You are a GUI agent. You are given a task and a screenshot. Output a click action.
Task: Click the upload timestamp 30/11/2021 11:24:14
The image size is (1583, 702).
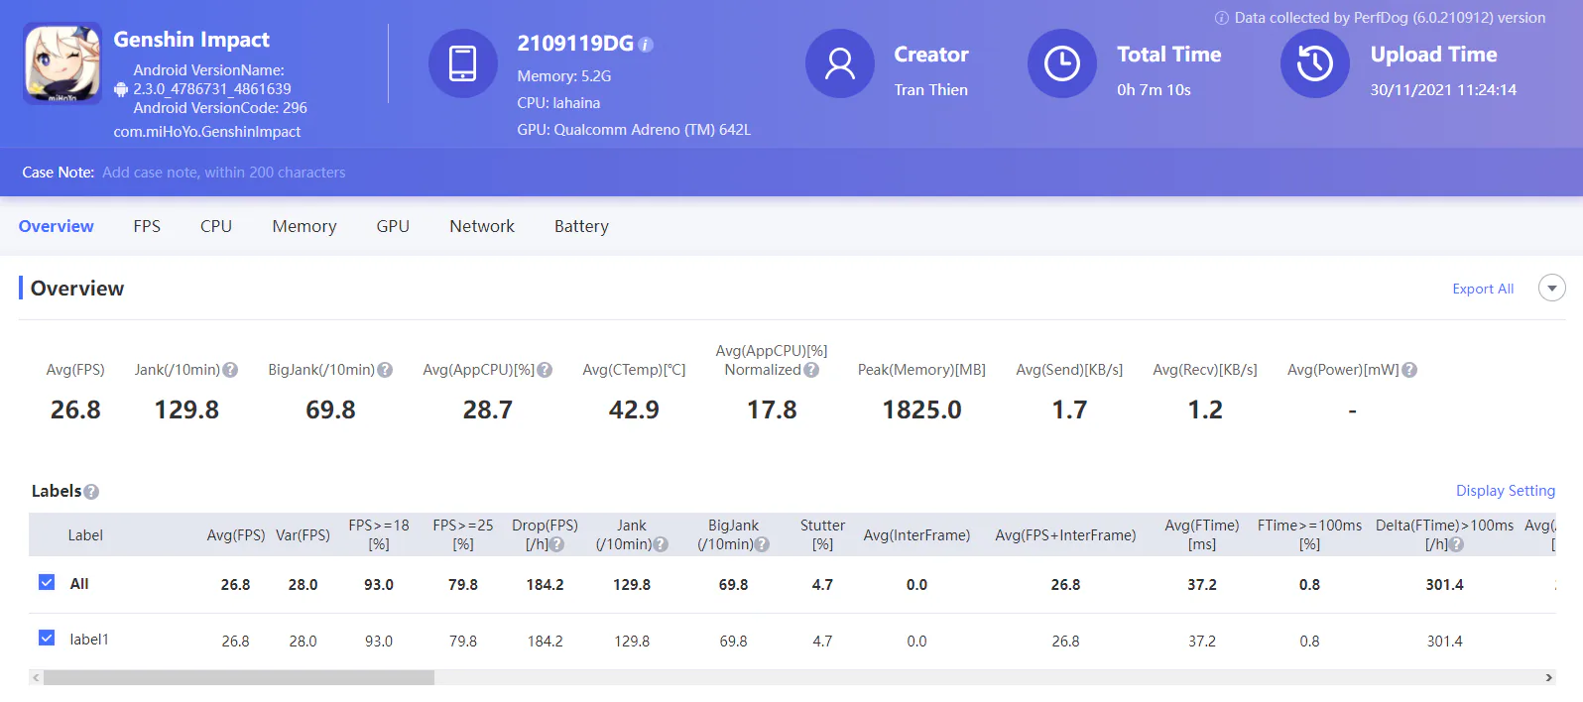[x=1443, y=90]
